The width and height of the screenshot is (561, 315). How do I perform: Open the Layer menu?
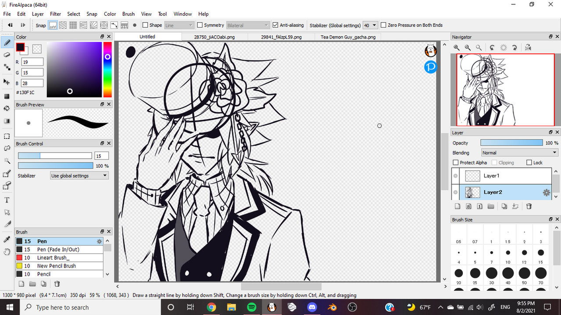point(38,14)
